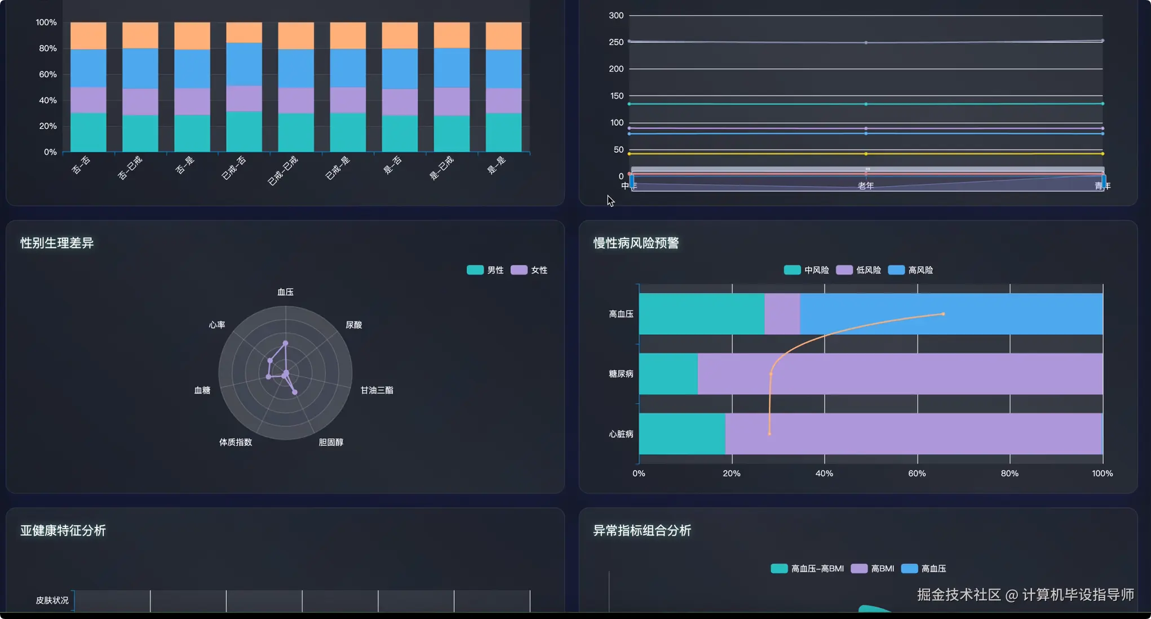Click orange trend line point on 心脏病 row

click(x=769, y=434)
